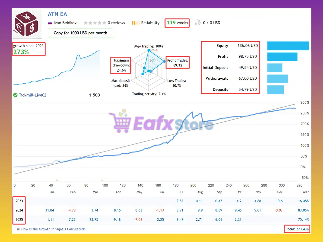This screenshot has height=242, width=323.
Task: Click the ATN EA dice cube logo
Action: tap(27, 24)
